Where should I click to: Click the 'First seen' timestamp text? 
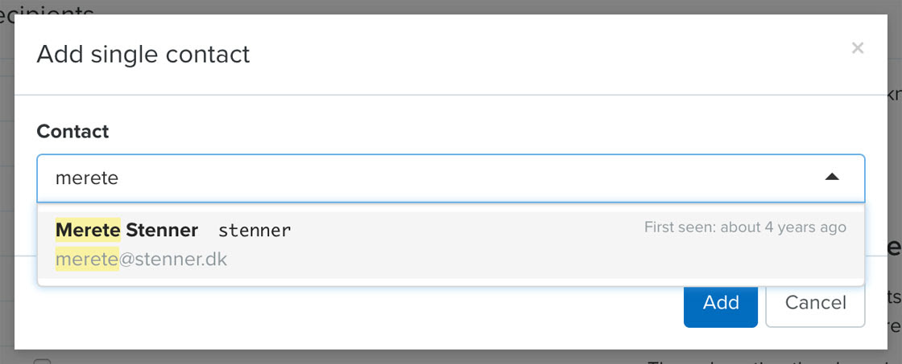[x=744, y=227]
